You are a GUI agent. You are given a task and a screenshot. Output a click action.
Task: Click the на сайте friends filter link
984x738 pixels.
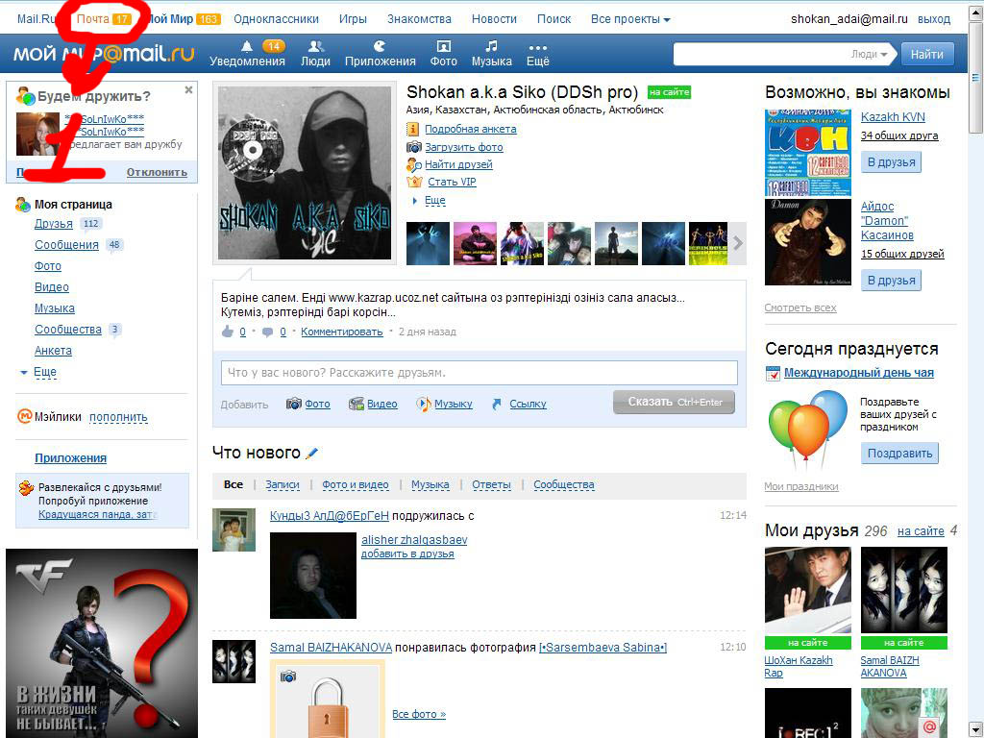(921, 531)
